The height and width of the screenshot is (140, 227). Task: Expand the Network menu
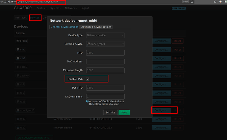pos(71,8)
